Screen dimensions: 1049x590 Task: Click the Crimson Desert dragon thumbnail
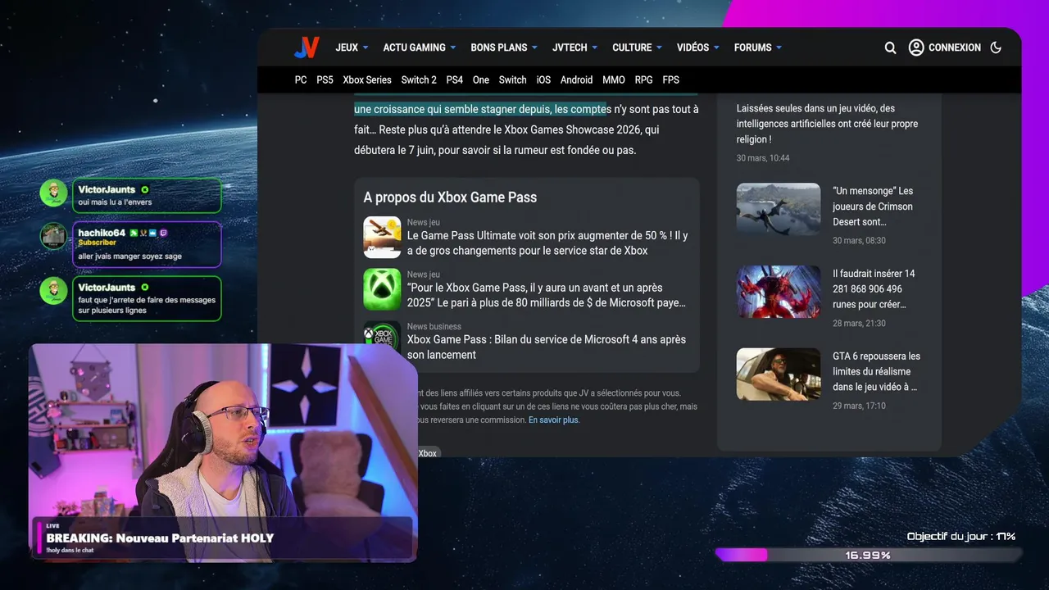tap(779, 210)
